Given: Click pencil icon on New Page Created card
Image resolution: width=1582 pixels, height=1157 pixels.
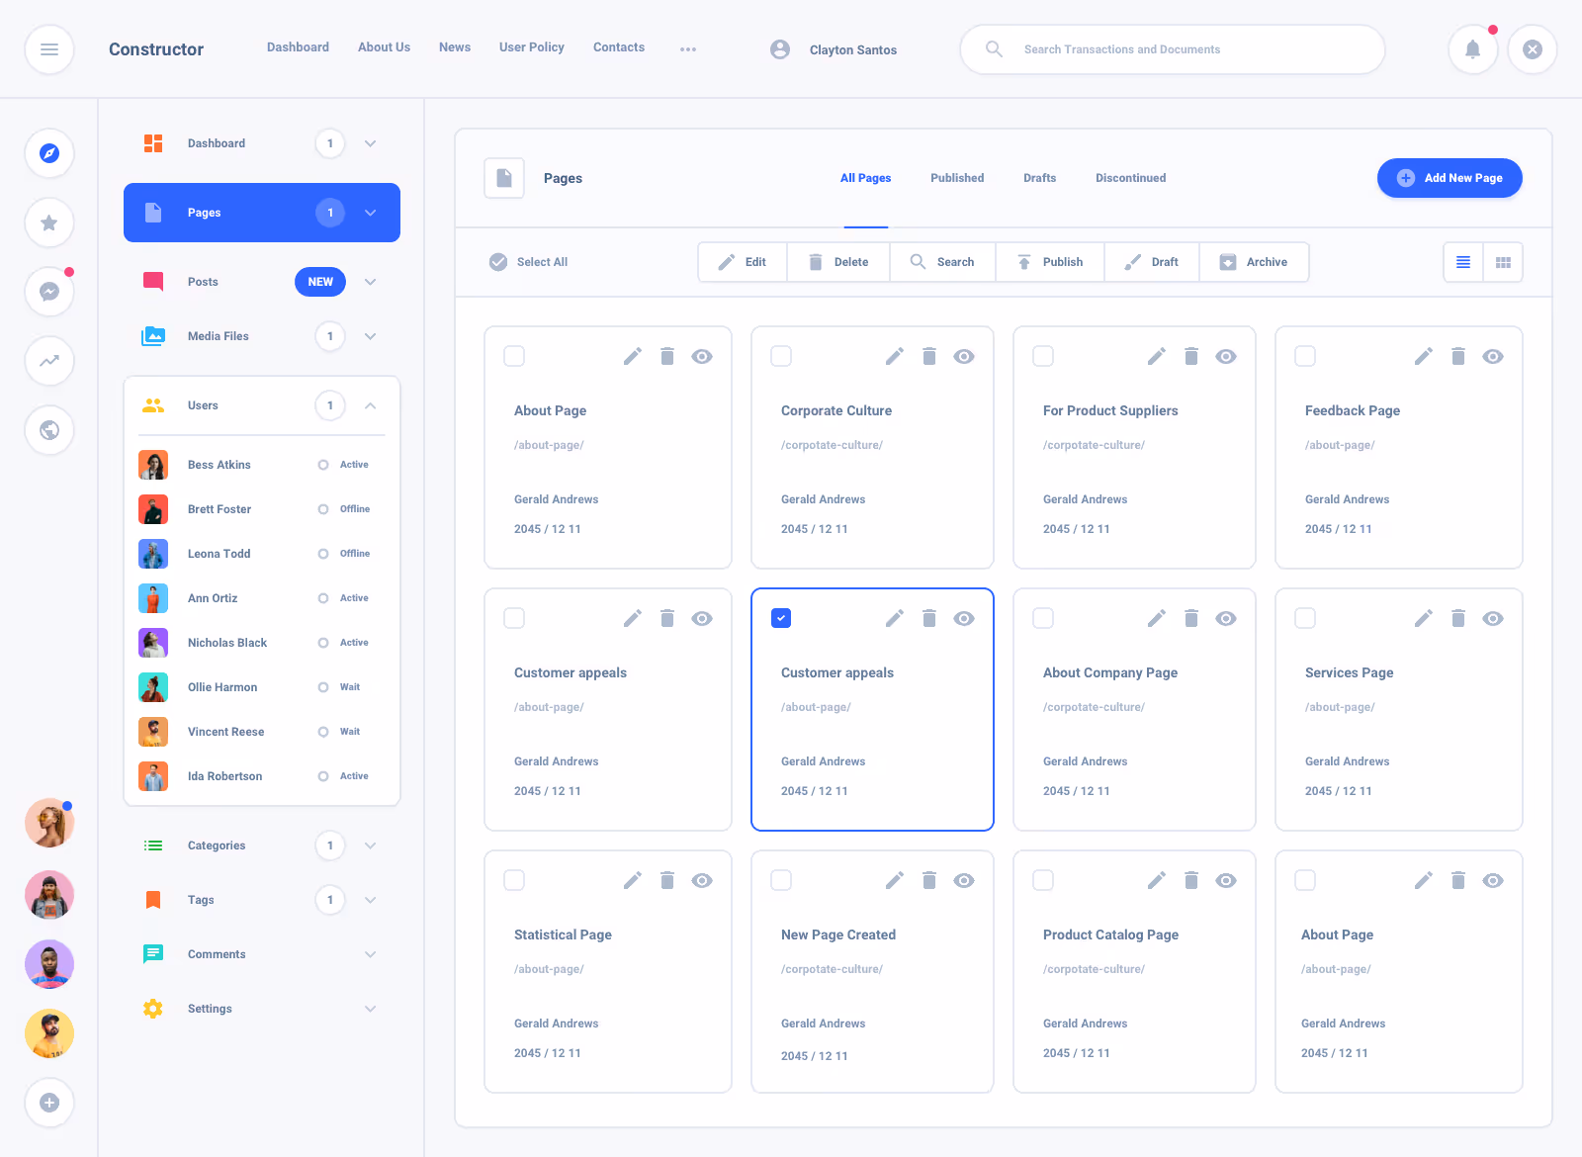Looking at the screenshot, I should (x=895, y=880).
